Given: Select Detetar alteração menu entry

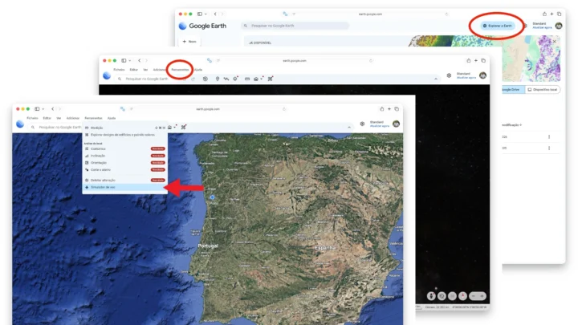Looking at the screenshot, I should (x=124, y=181).
